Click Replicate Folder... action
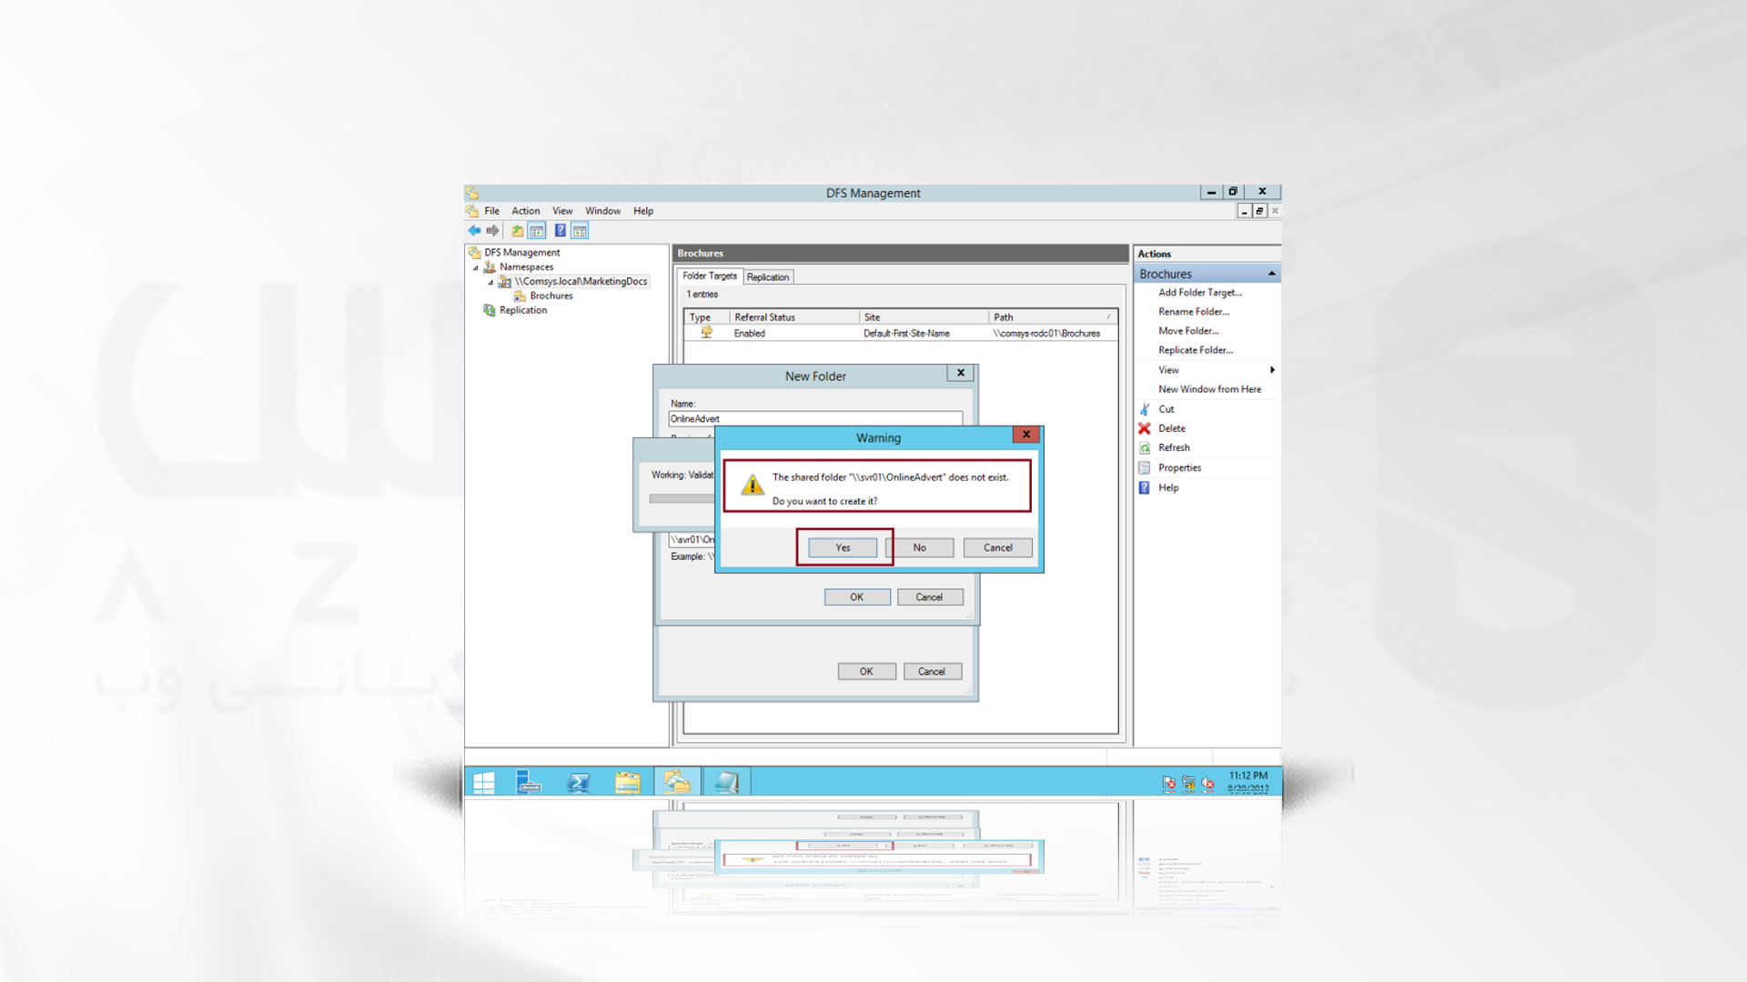 (x=1196, y=350)
